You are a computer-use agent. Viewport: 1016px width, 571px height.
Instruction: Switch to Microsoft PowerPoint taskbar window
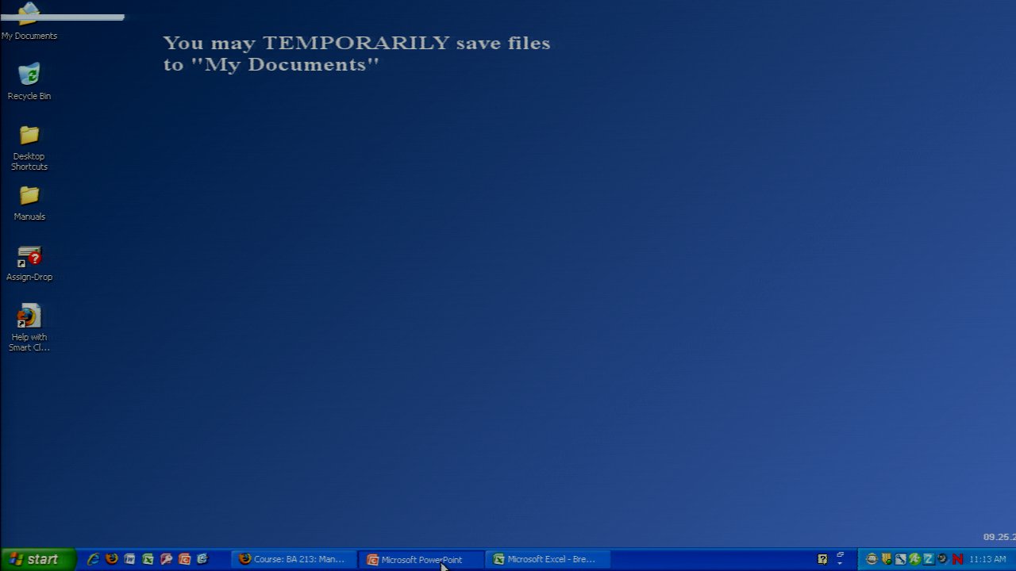pos(420,559)
